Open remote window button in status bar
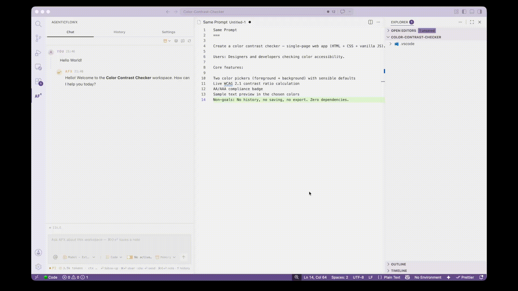 37,277
